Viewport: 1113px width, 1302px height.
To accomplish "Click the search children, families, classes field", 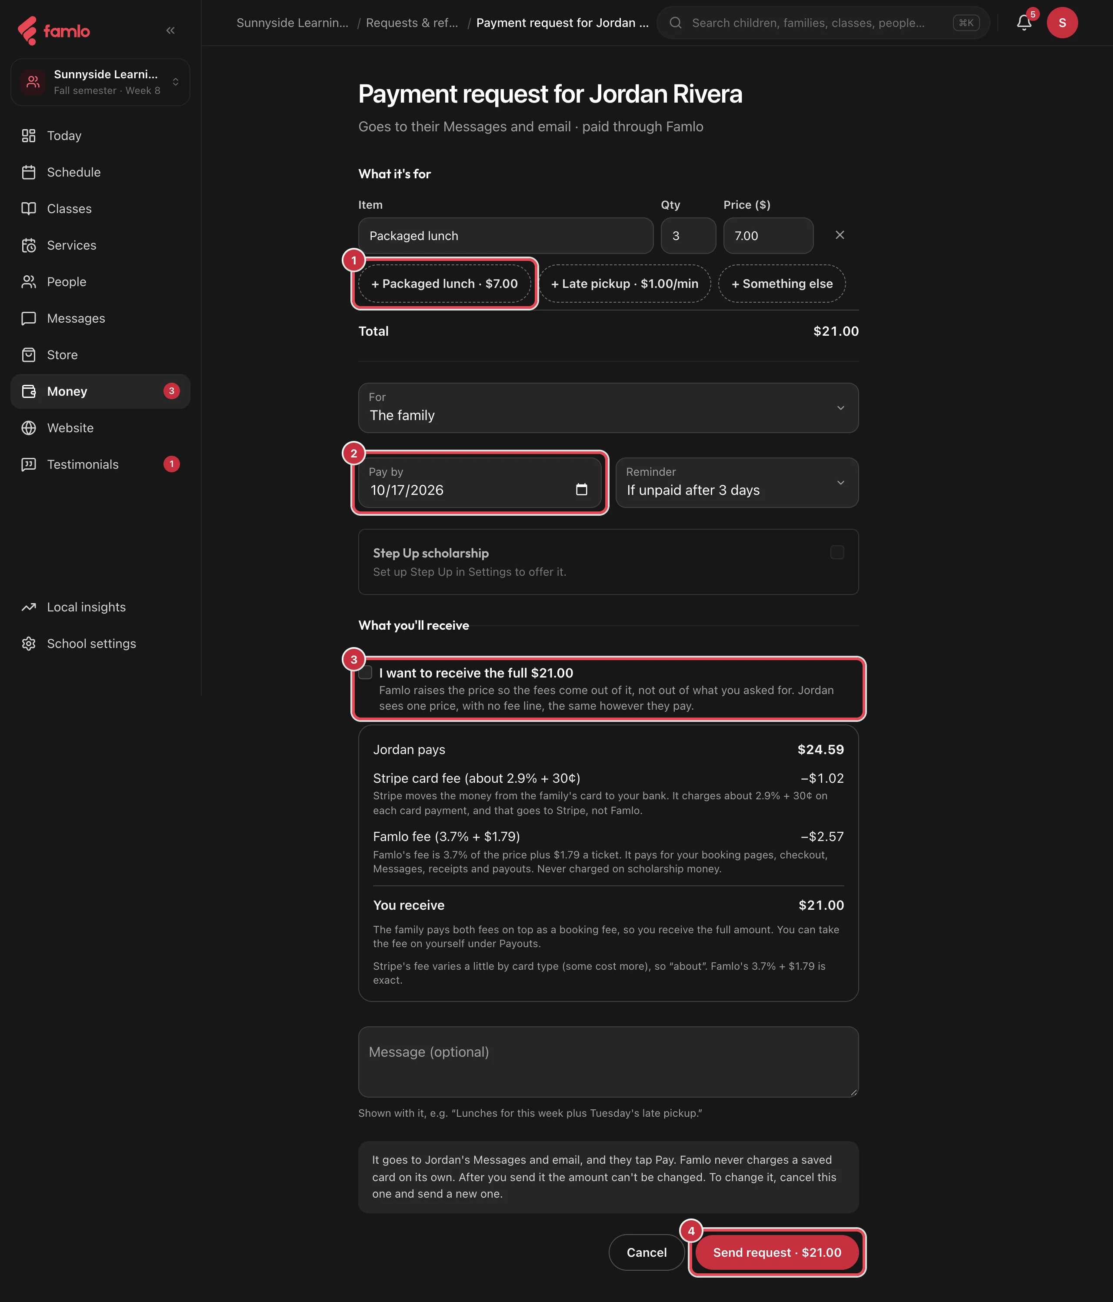I will click(823, 23).
